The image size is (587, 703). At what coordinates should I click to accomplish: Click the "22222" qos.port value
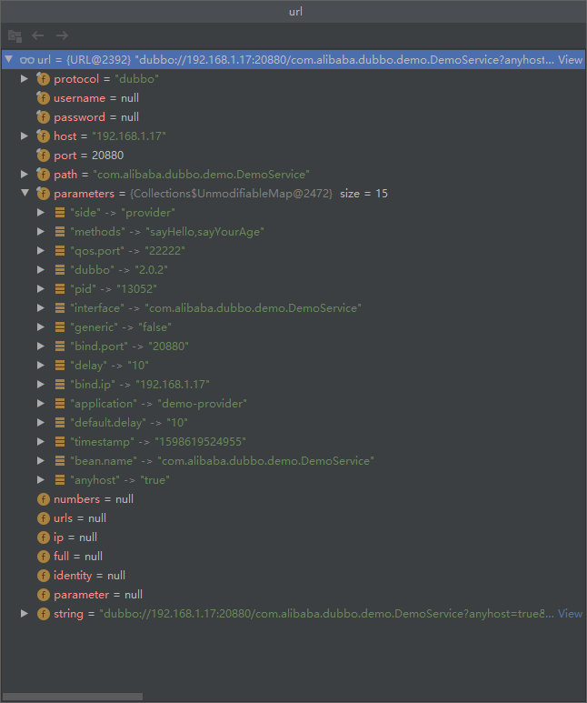164,251
